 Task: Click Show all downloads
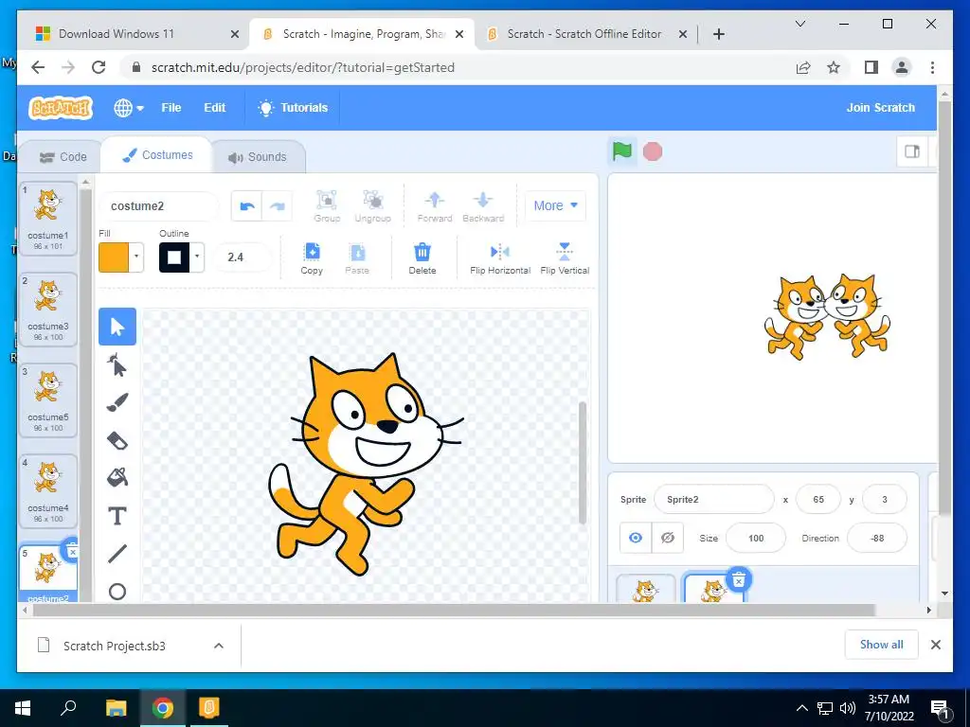pos(882,645)
